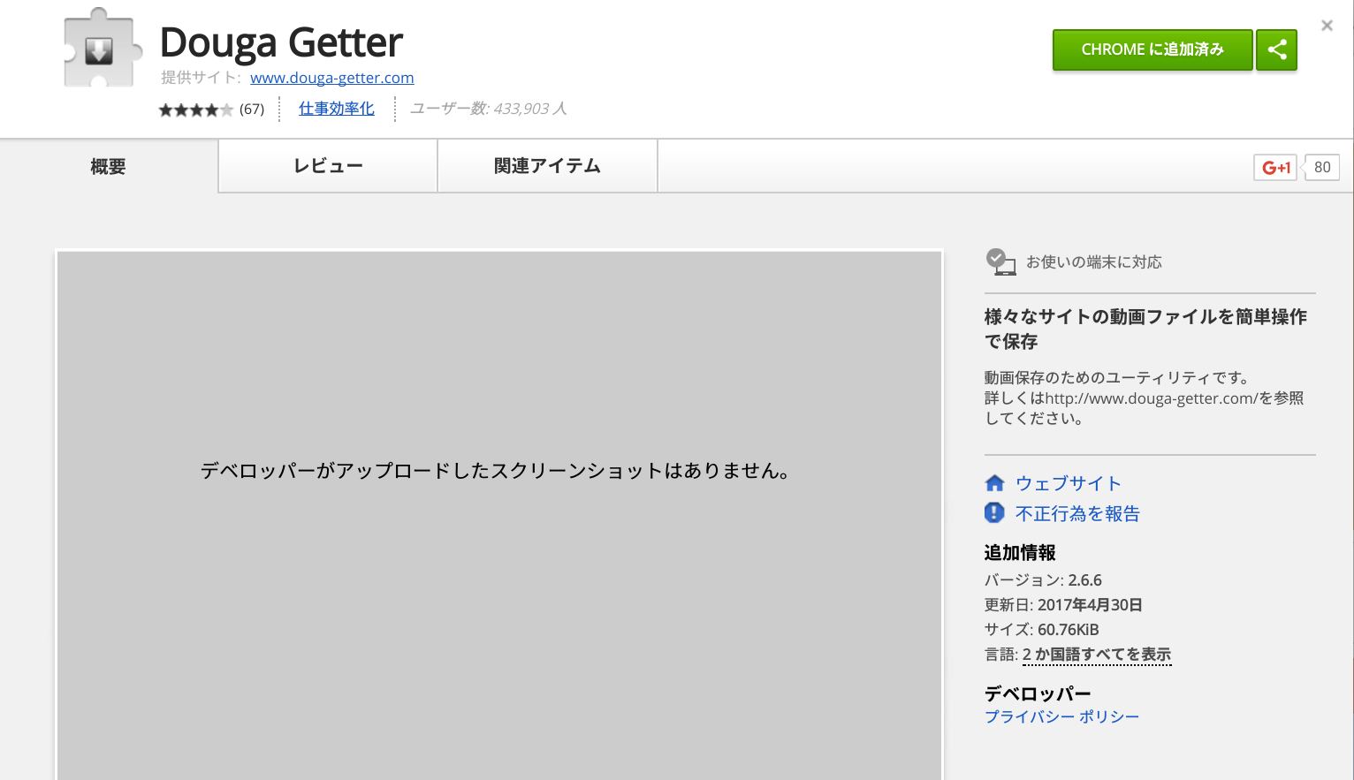Click the (67) review count
This screenshot has width=1354, height=780.
(252, 110)
